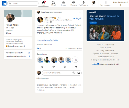The height and width of the screenshot is (108, 129).
Task: Open the post's three-dot options menu
Action: (x=80, y=12)
